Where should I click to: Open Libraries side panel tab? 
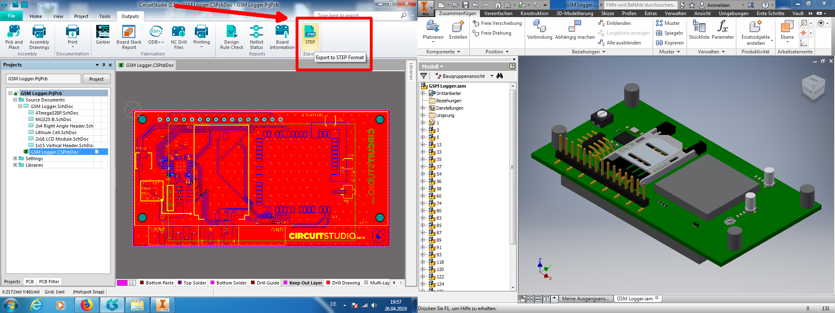(411, 71)
